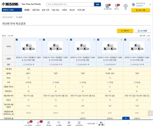The height and width of the screenshot is (126, 153).
Task: Click recently viewed product thumbnail in bottom bar
Action: [x=101, y=124]
